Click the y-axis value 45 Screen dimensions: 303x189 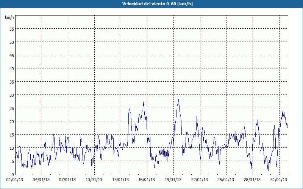12,55
